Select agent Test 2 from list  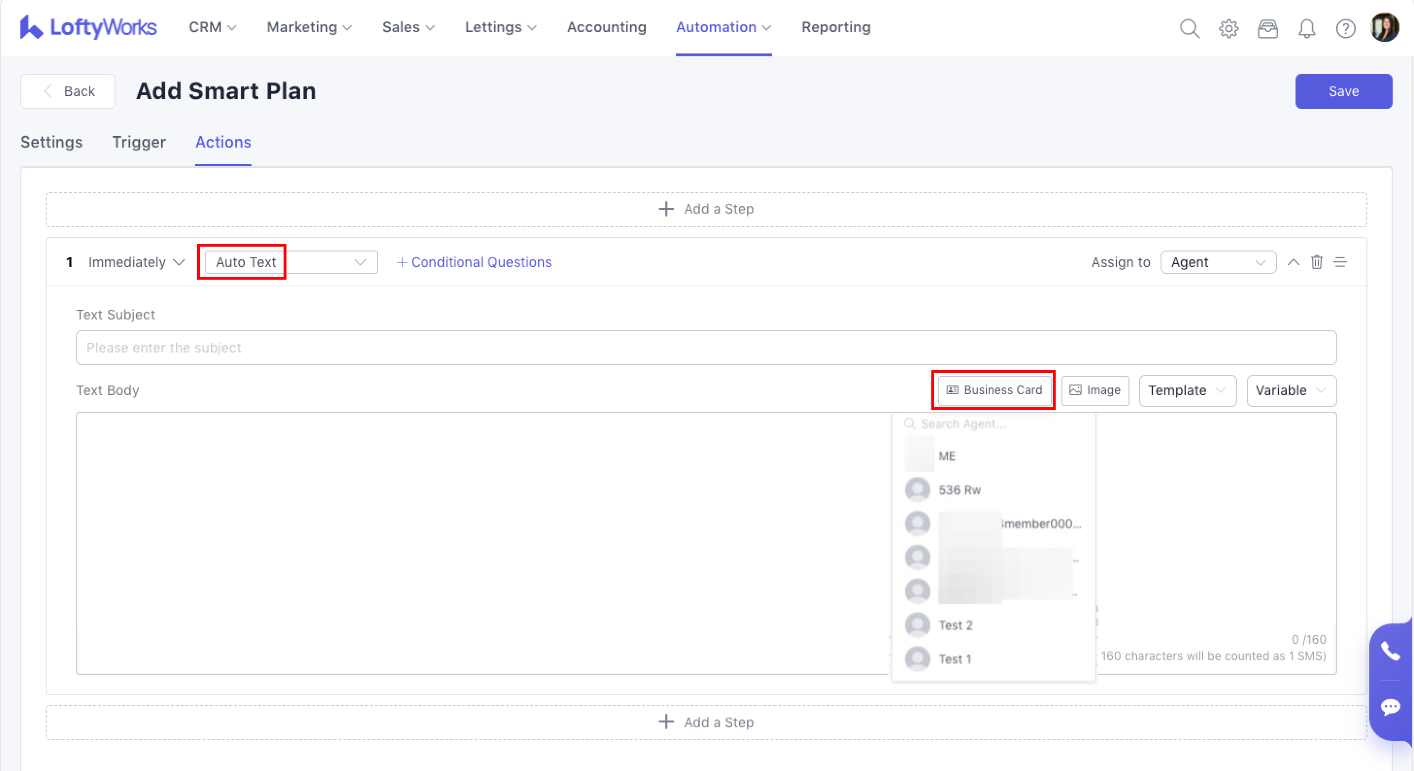point(955,625)
